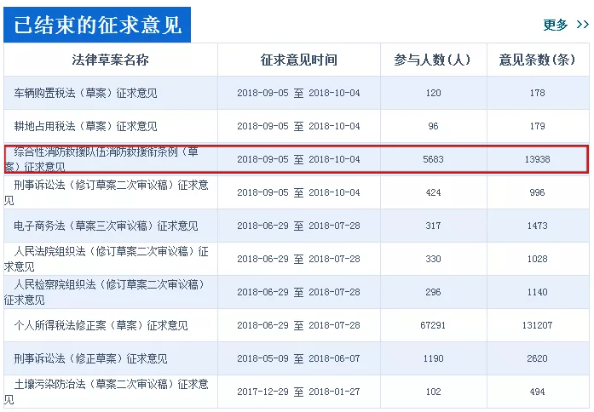Click the 法律草案名称 column header
Image resolution: width=594 pixels, height=412 pixels.
point(110,60)
